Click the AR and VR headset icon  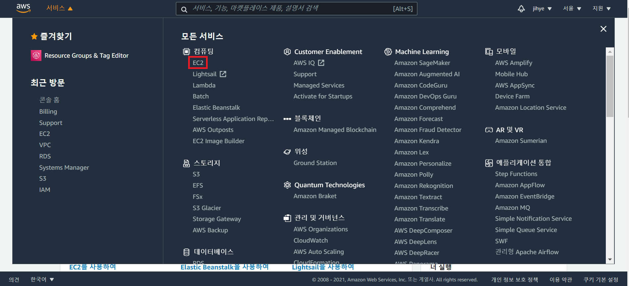pyautogui.click(x=489, y=130)
